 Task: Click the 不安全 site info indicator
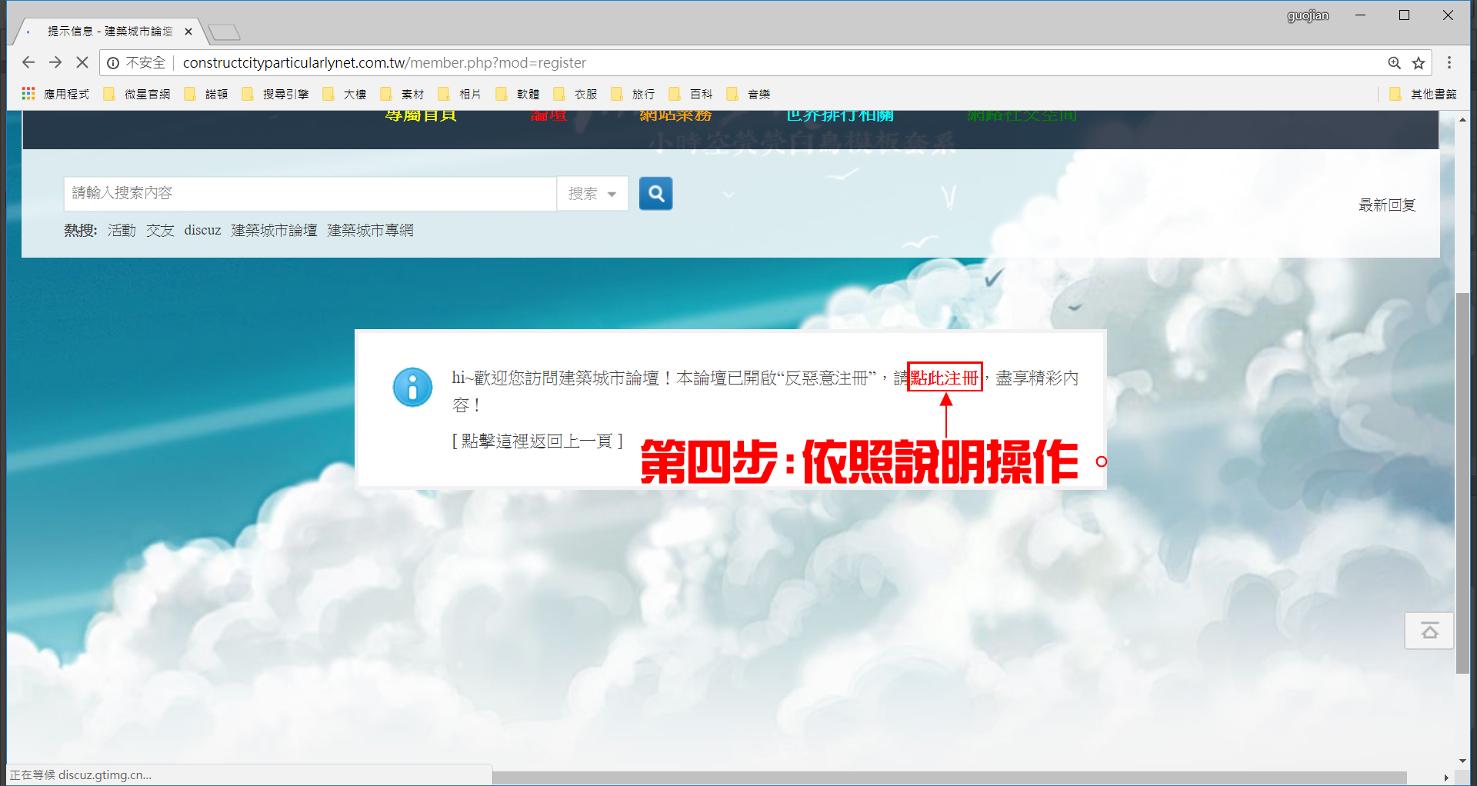pyautogui.click(x=136, y=63)
